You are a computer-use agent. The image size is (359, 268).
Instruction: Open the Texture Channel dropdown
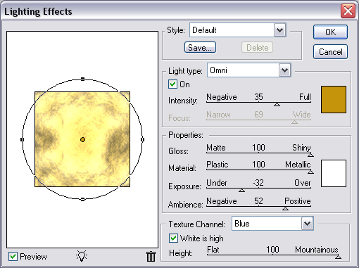(308, 224)
